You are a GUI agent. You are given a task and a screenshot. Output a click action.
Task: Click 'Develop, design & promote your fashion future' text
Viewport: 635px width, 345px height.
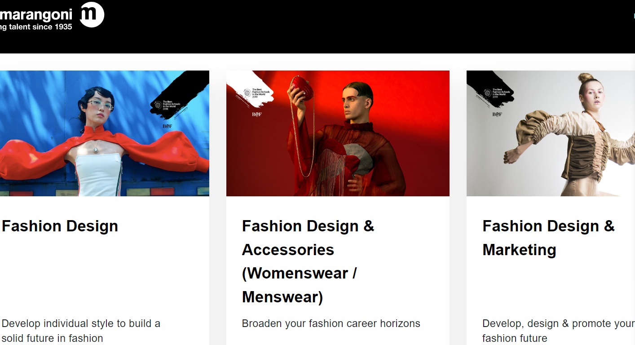(558, 331)
